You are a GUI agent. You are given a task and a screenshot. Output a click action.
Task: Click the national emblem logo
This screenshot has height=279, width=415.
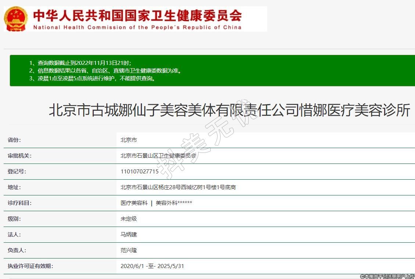click(15, 19)
